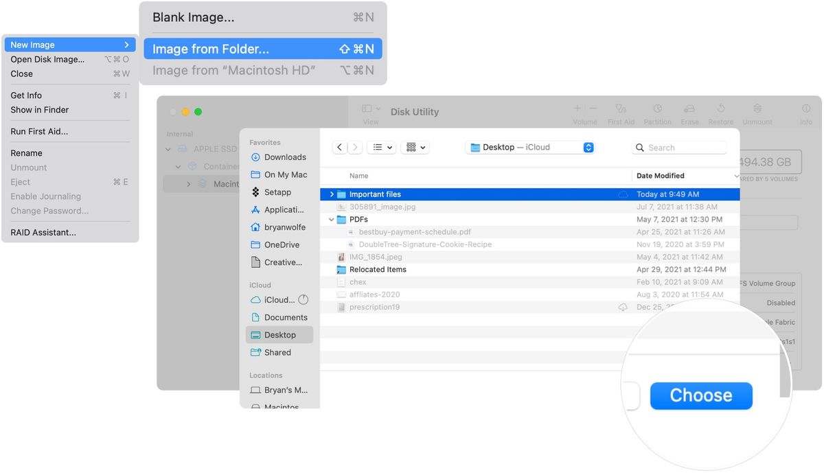
Task: Click the back navigation arrow in the dialog
Action: tap(340, 147)
